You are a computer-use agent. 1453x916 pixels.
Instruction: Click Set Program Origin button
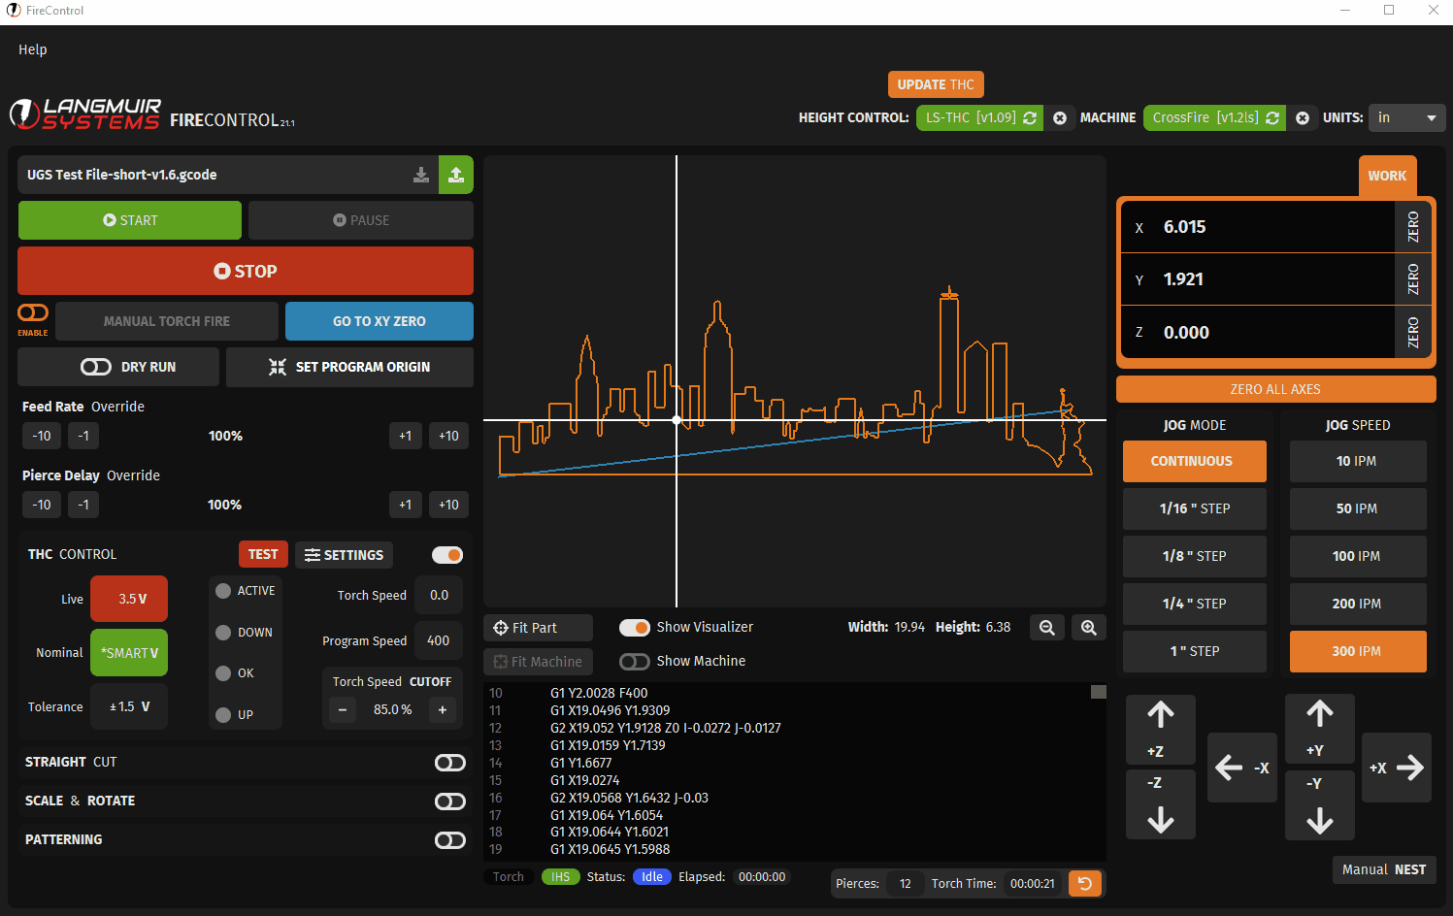point(349,367)
